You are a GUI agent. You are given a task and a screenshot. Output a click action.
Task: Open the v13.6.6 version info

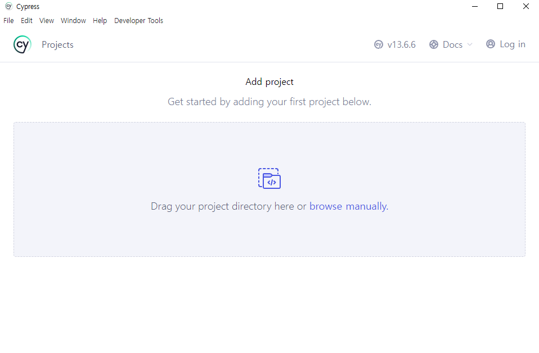[395, 44]
